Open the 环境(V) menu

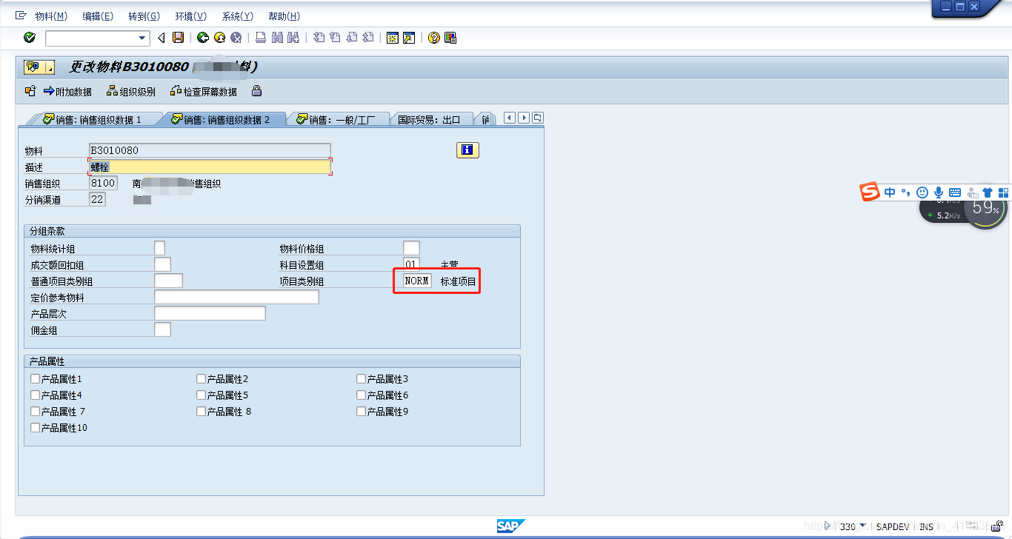pyautogui.click(x=190, y=16)
